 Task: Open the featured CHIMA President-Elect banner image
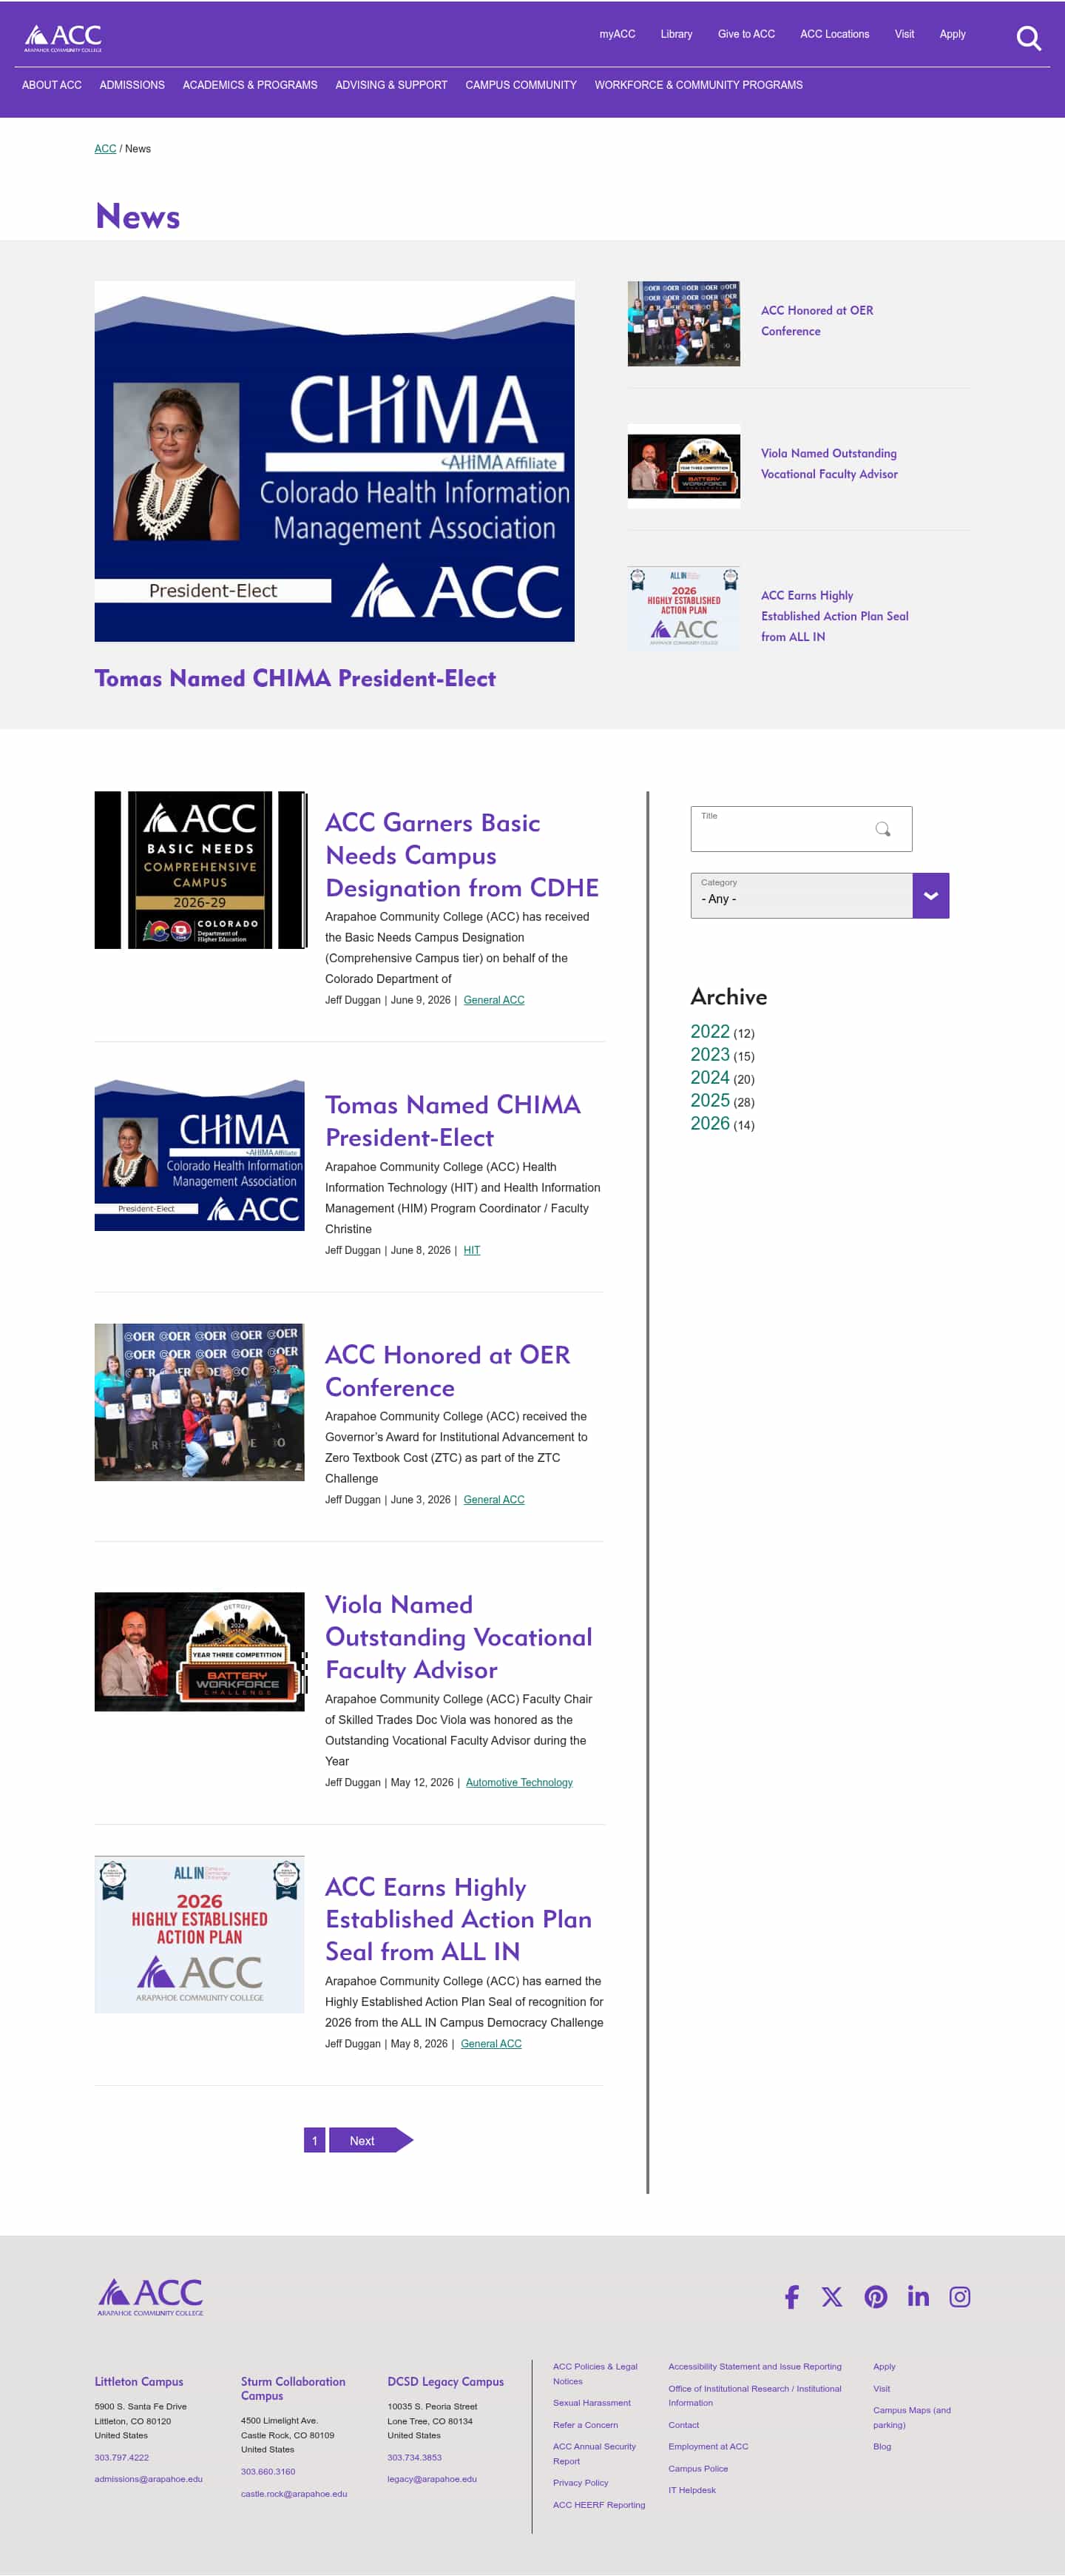pos(335,461)
